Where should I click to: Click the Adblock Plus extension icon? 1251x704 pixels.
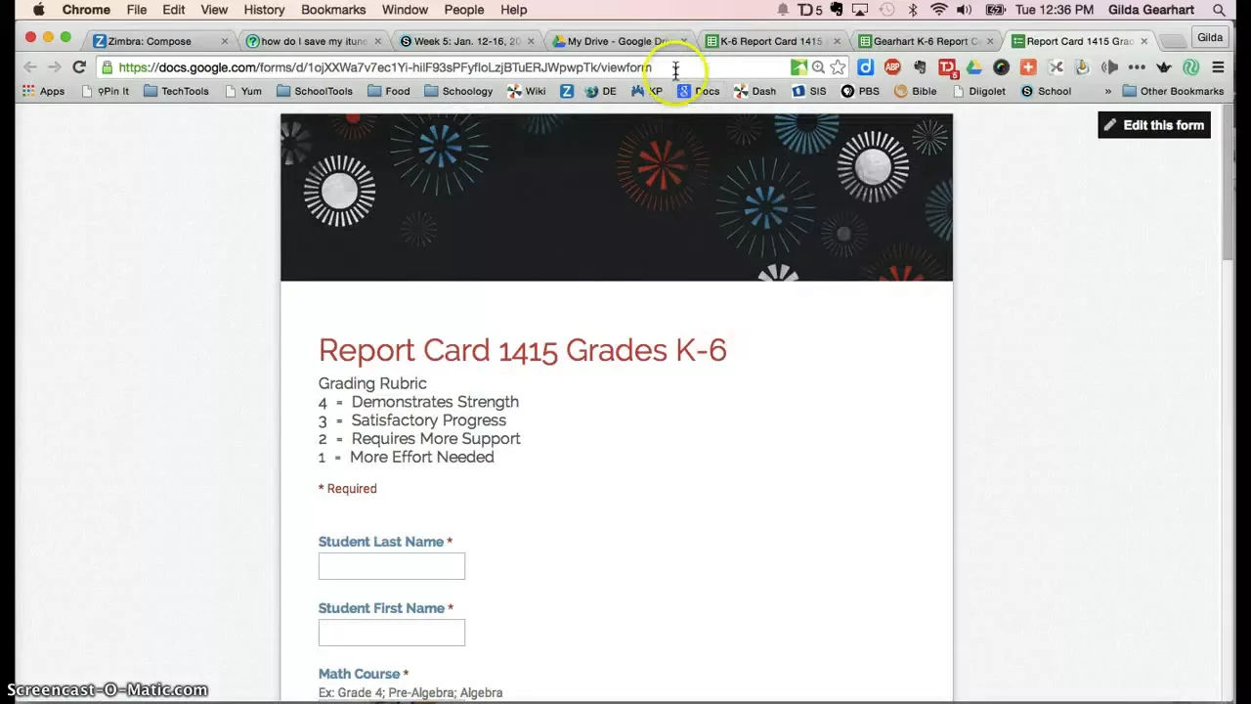tap(892, 67)
